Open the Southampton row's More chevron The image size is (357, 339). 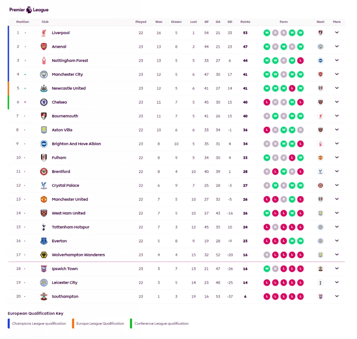[337, 296]
